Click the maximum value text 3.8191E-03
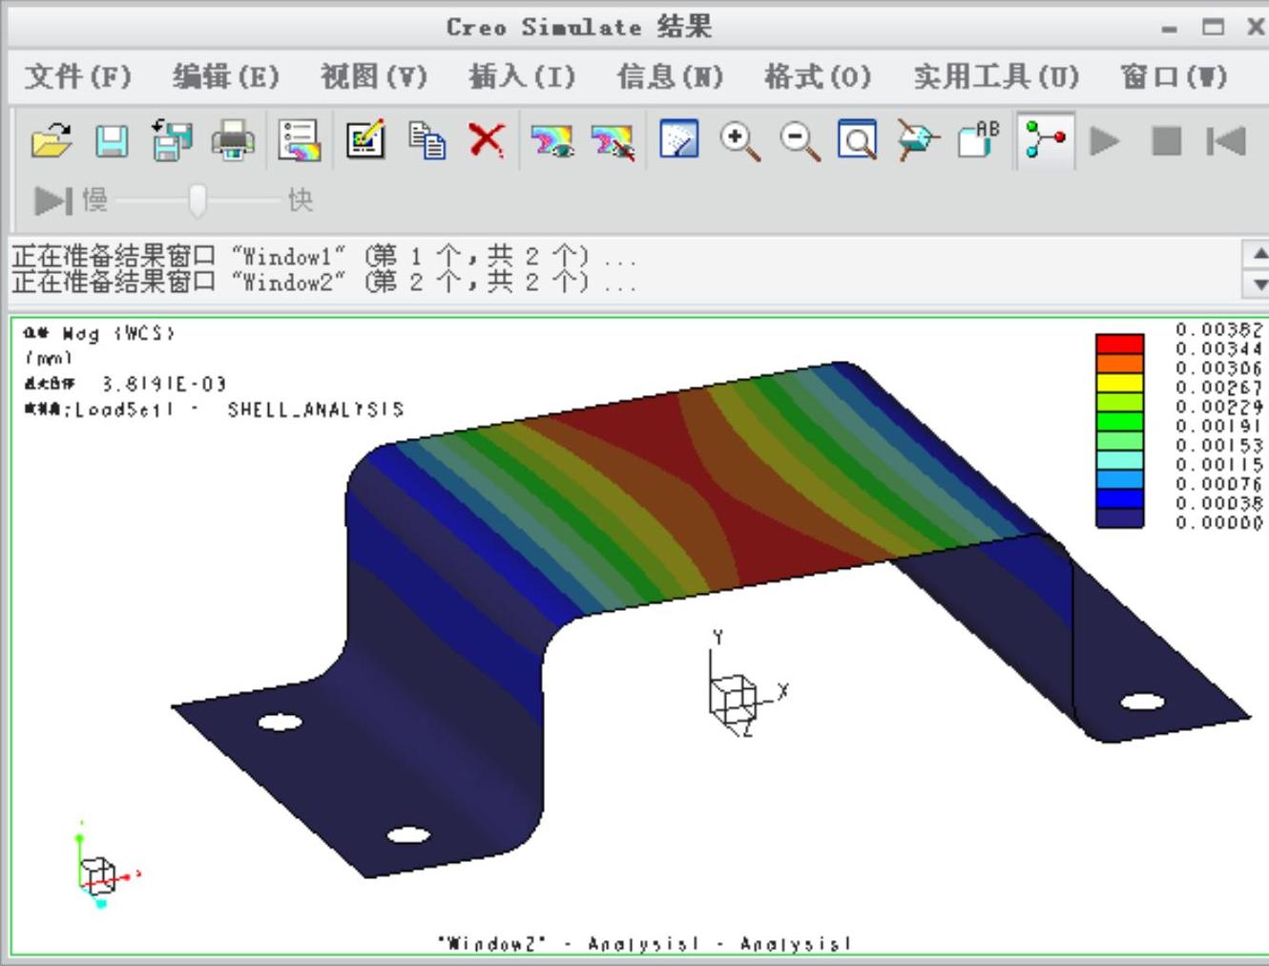The image size is (1269, 966). [x=164, y=384]
